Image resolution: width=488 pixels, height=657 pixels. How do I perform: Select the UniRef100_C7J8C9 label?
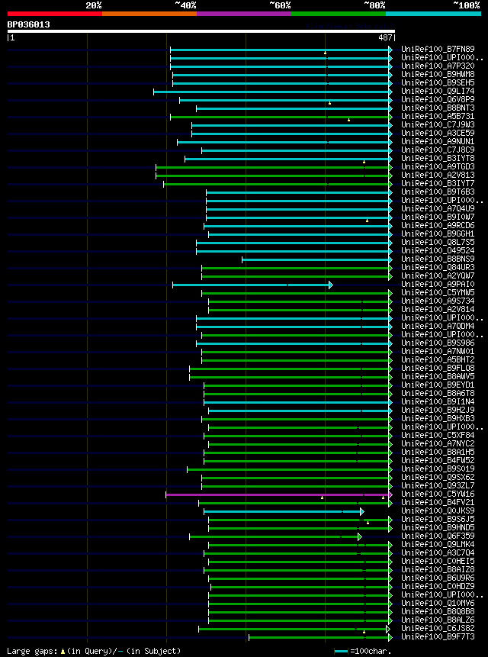[x=438, y=150]
